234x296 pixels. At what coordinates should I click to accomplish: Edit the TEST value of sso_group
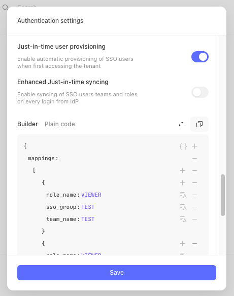pos(88,207)
